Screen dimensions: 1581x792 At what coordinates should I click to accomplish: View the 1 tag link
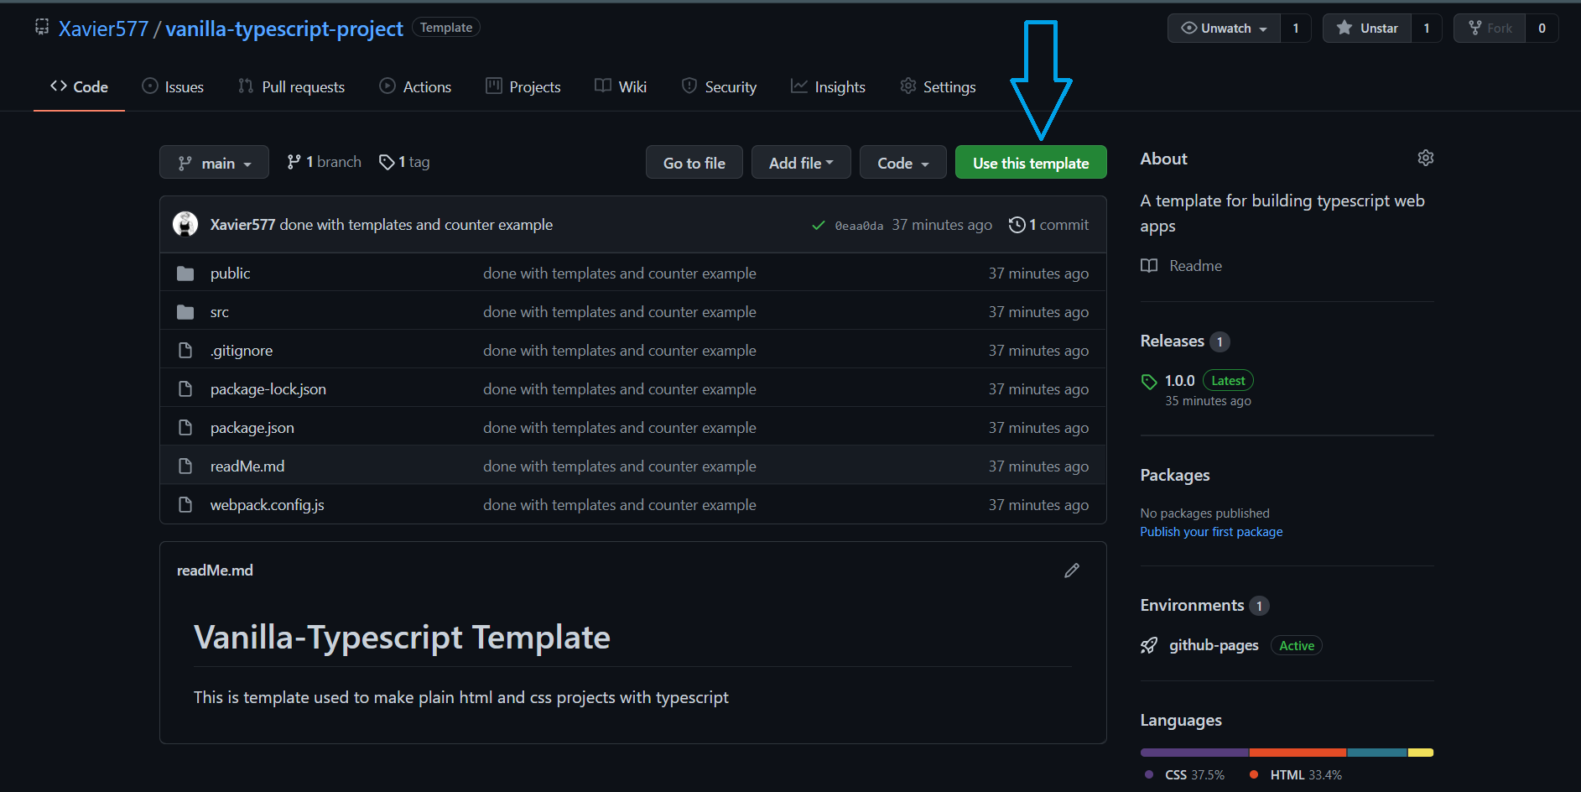404,162
